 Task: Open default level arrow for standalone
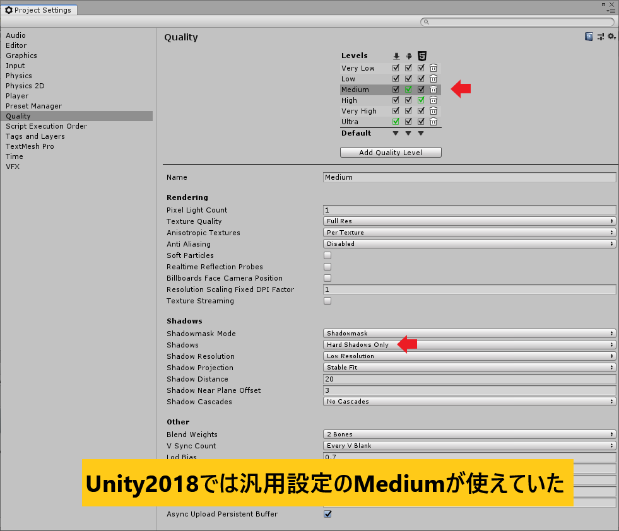pos(396,133)
